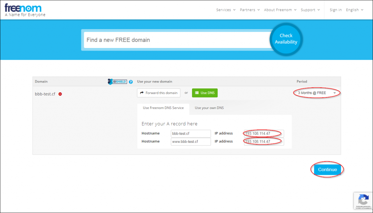Click the Domain column header
The image size is (373, 213).
pos(41,81)
